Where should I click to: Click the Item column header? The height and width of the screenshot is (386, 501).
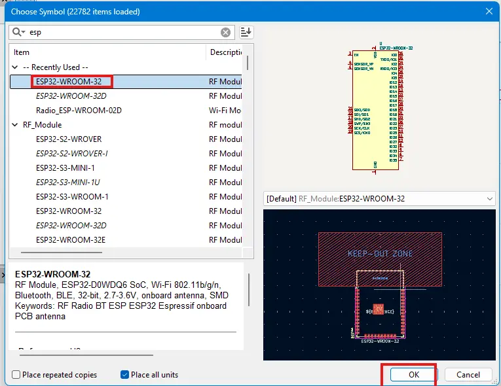coord(108,52)
